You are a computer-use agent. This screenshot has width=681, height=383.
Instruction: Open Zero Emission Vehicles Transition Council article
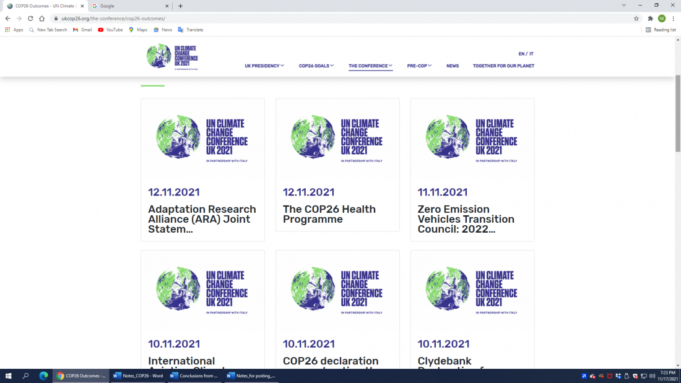(466, 219)
